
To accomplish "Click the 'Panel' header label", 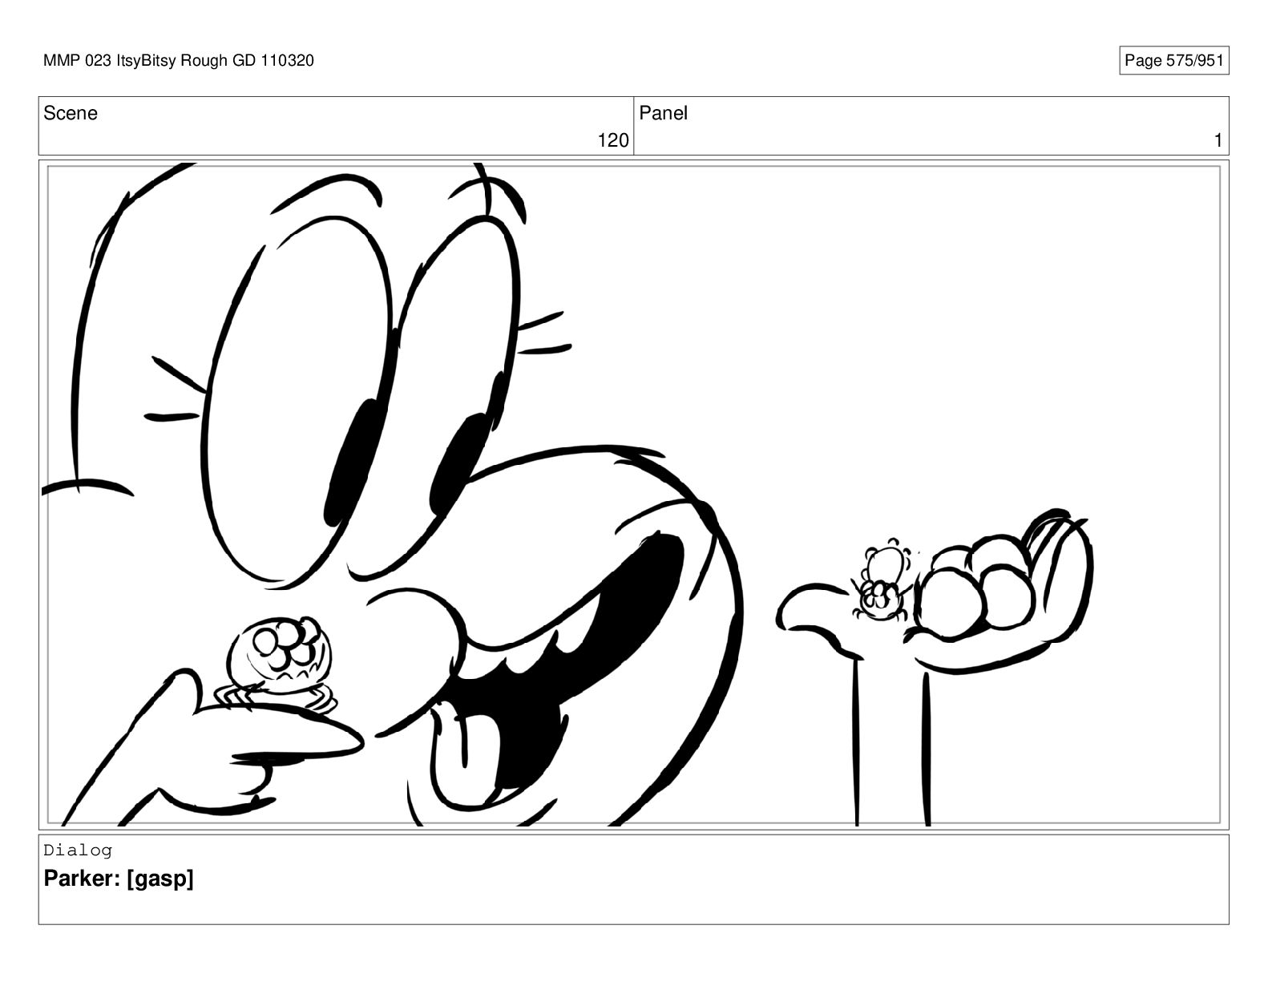I will tap(663, 113).
